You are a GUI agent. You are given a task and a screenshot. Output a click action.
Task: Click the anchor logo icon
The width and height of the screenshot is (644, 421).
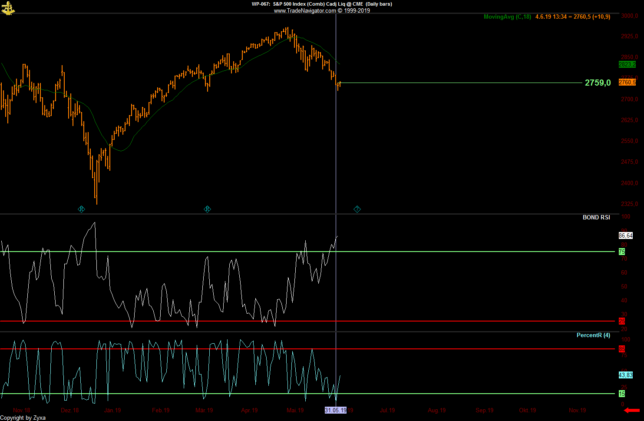point(8,8)
